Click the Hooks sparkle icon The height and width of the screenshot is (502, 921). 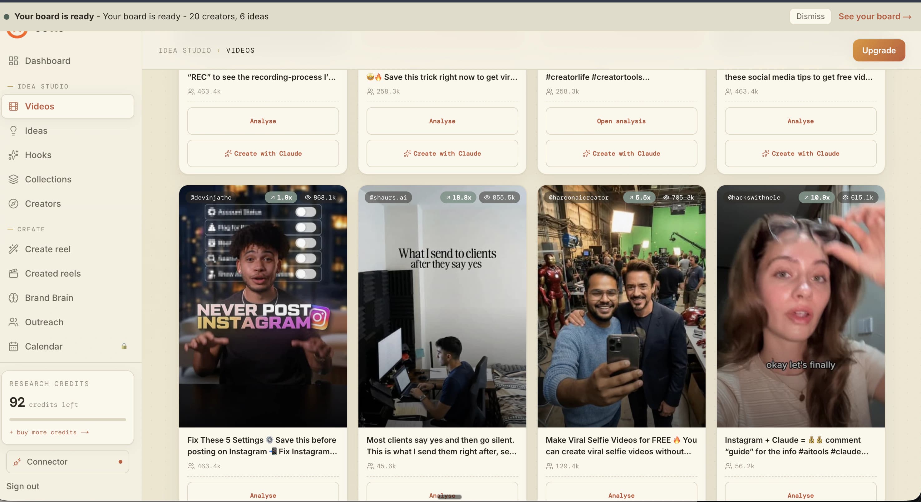click(x=13, y=155)
